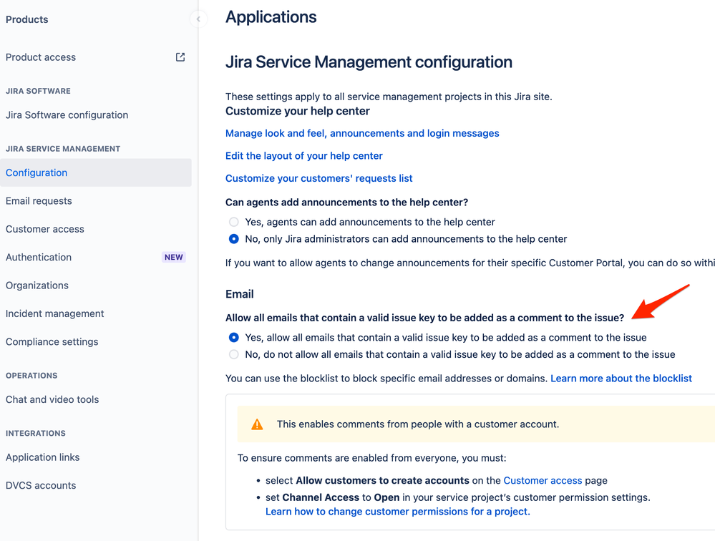
Task: Choose 'No, do not allow all emails' option
Action: pyautogui.click(x=234, y=354)
